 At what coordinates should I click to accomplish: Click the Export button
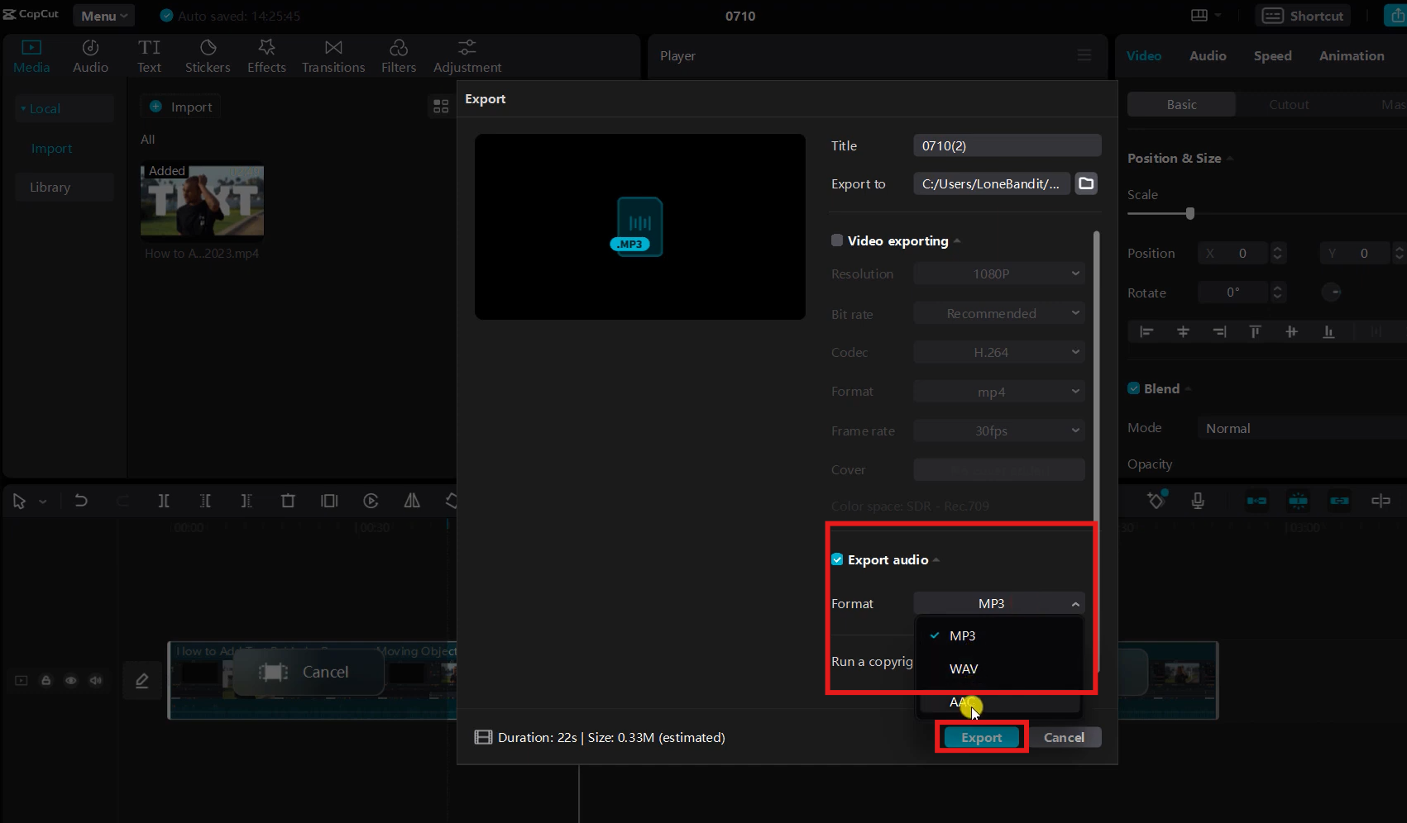point(981,737)
